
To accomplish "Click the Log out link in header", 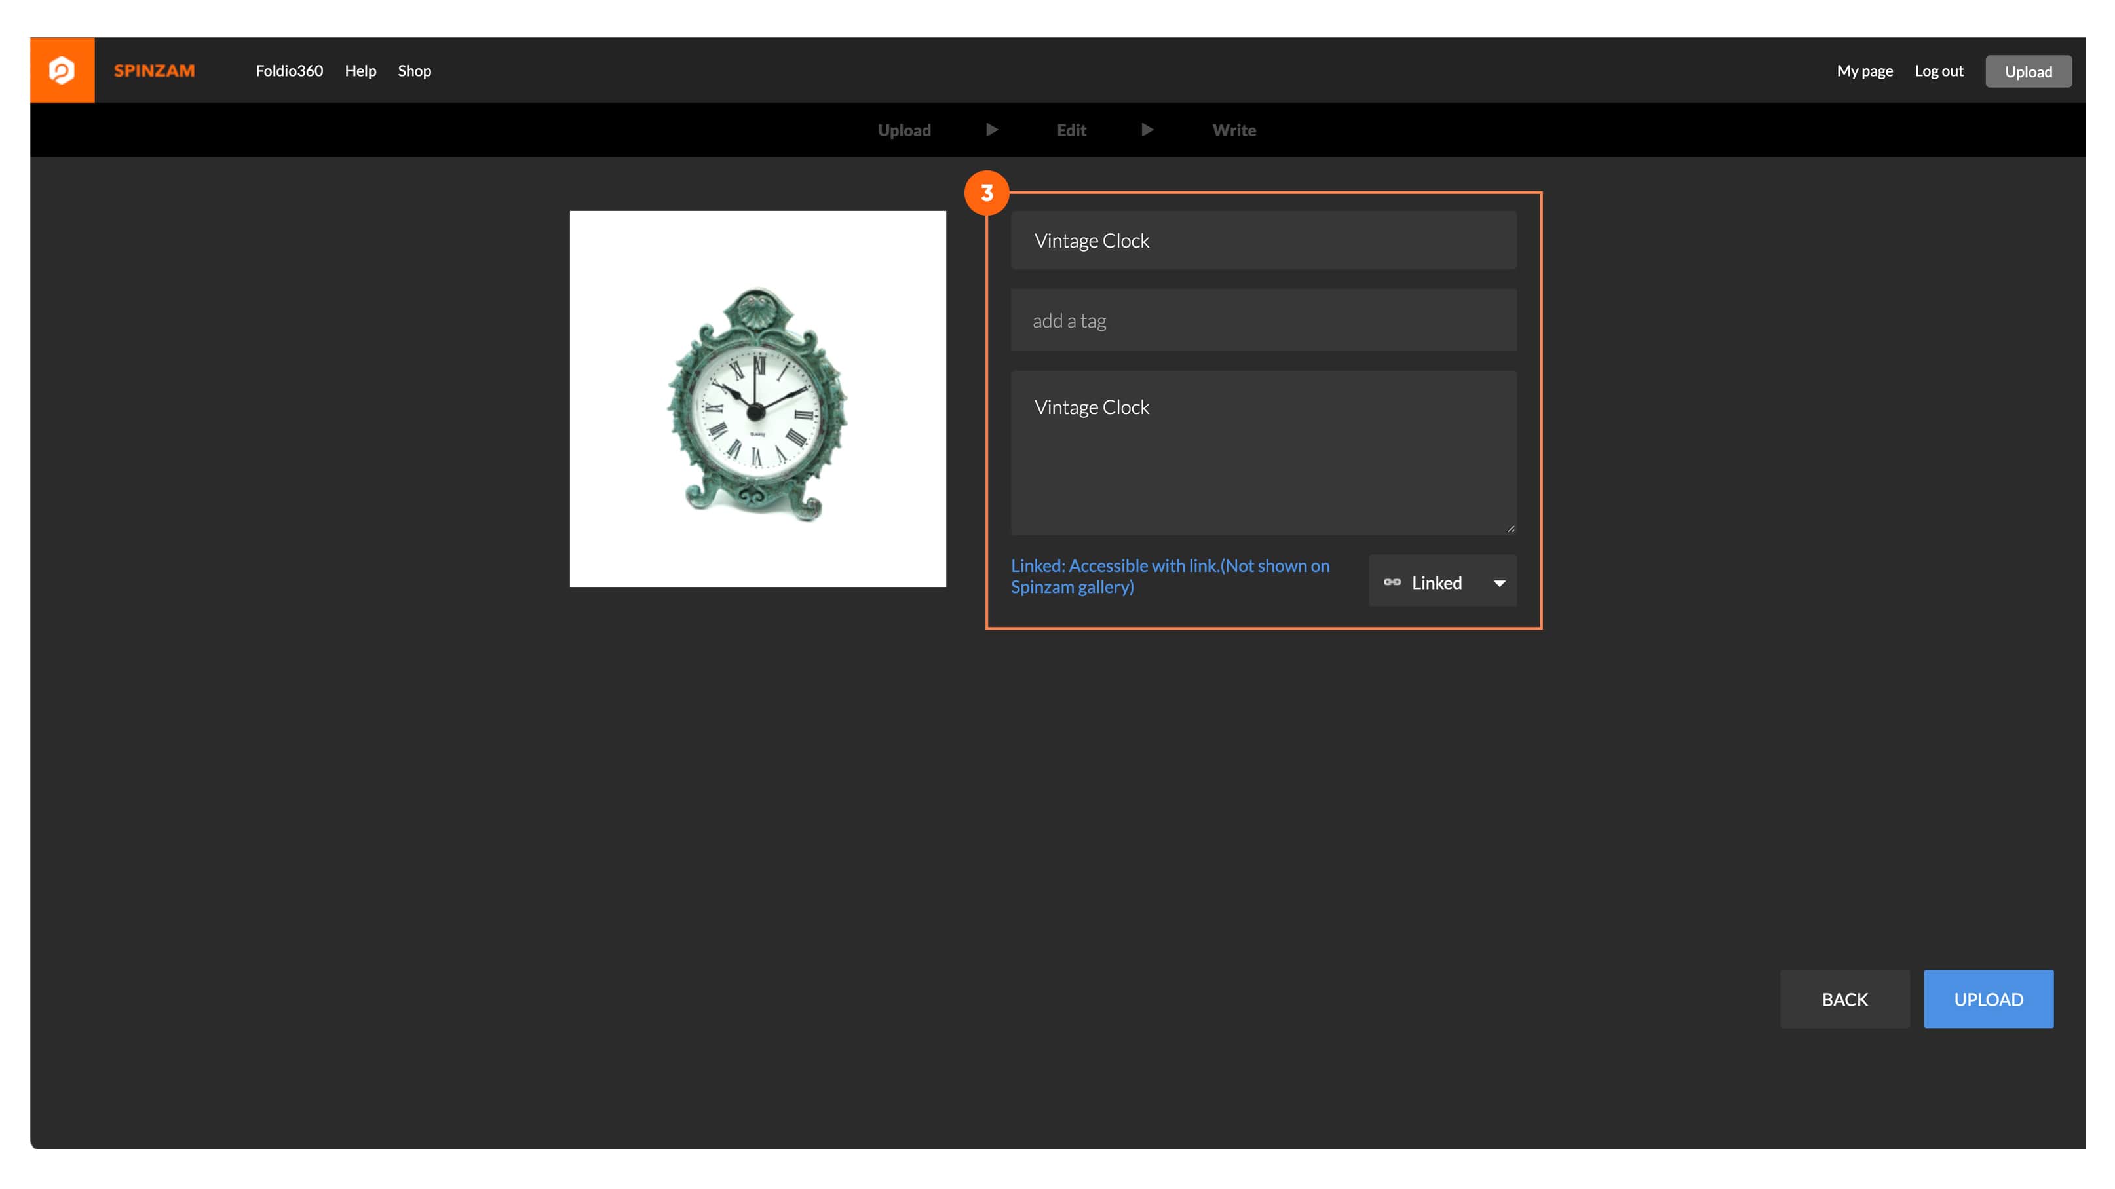I will (1939, 69).
